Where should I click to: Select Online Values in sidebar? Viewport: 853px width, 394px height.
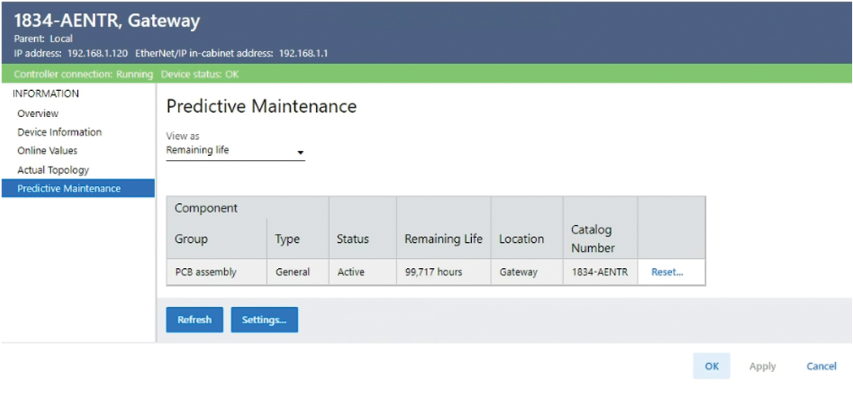47,151
